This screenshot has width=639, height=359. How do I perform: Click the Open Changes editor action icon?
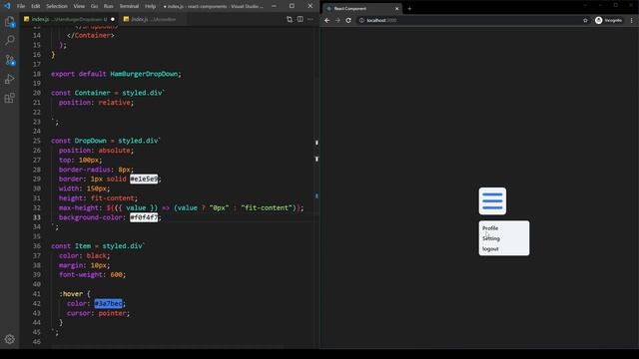click(290, 19)
